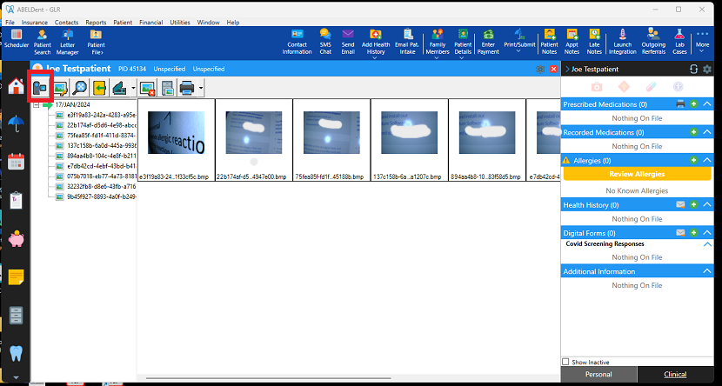Open the Reports menu
Viewport: 722px width, 386px height.
pyautogui.click(x=96, y=22)
